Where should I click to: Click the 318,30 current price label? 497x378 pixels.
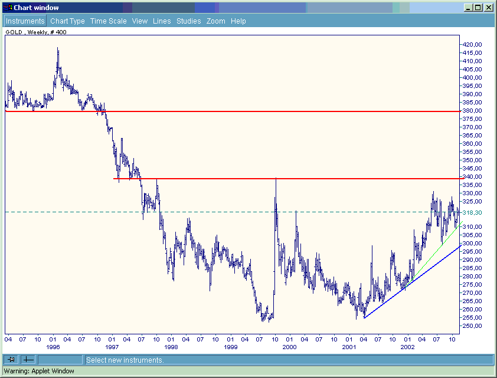(473, 212)
